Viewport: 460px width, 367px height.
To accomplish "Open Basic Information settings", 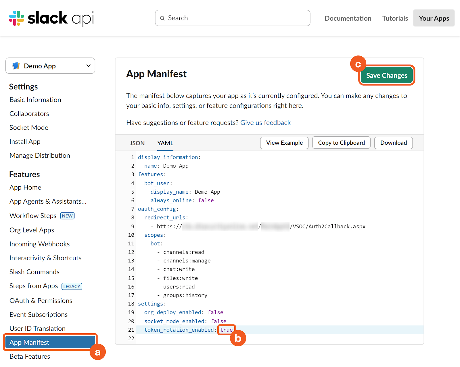I will point(35,100).
